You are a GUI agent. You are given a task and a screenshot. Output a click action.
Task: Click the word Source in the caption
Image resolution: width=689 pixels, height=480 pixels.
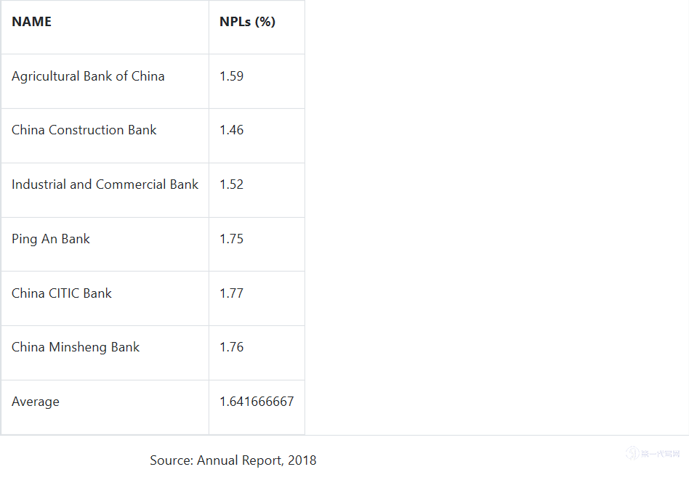tap(171, 460)
